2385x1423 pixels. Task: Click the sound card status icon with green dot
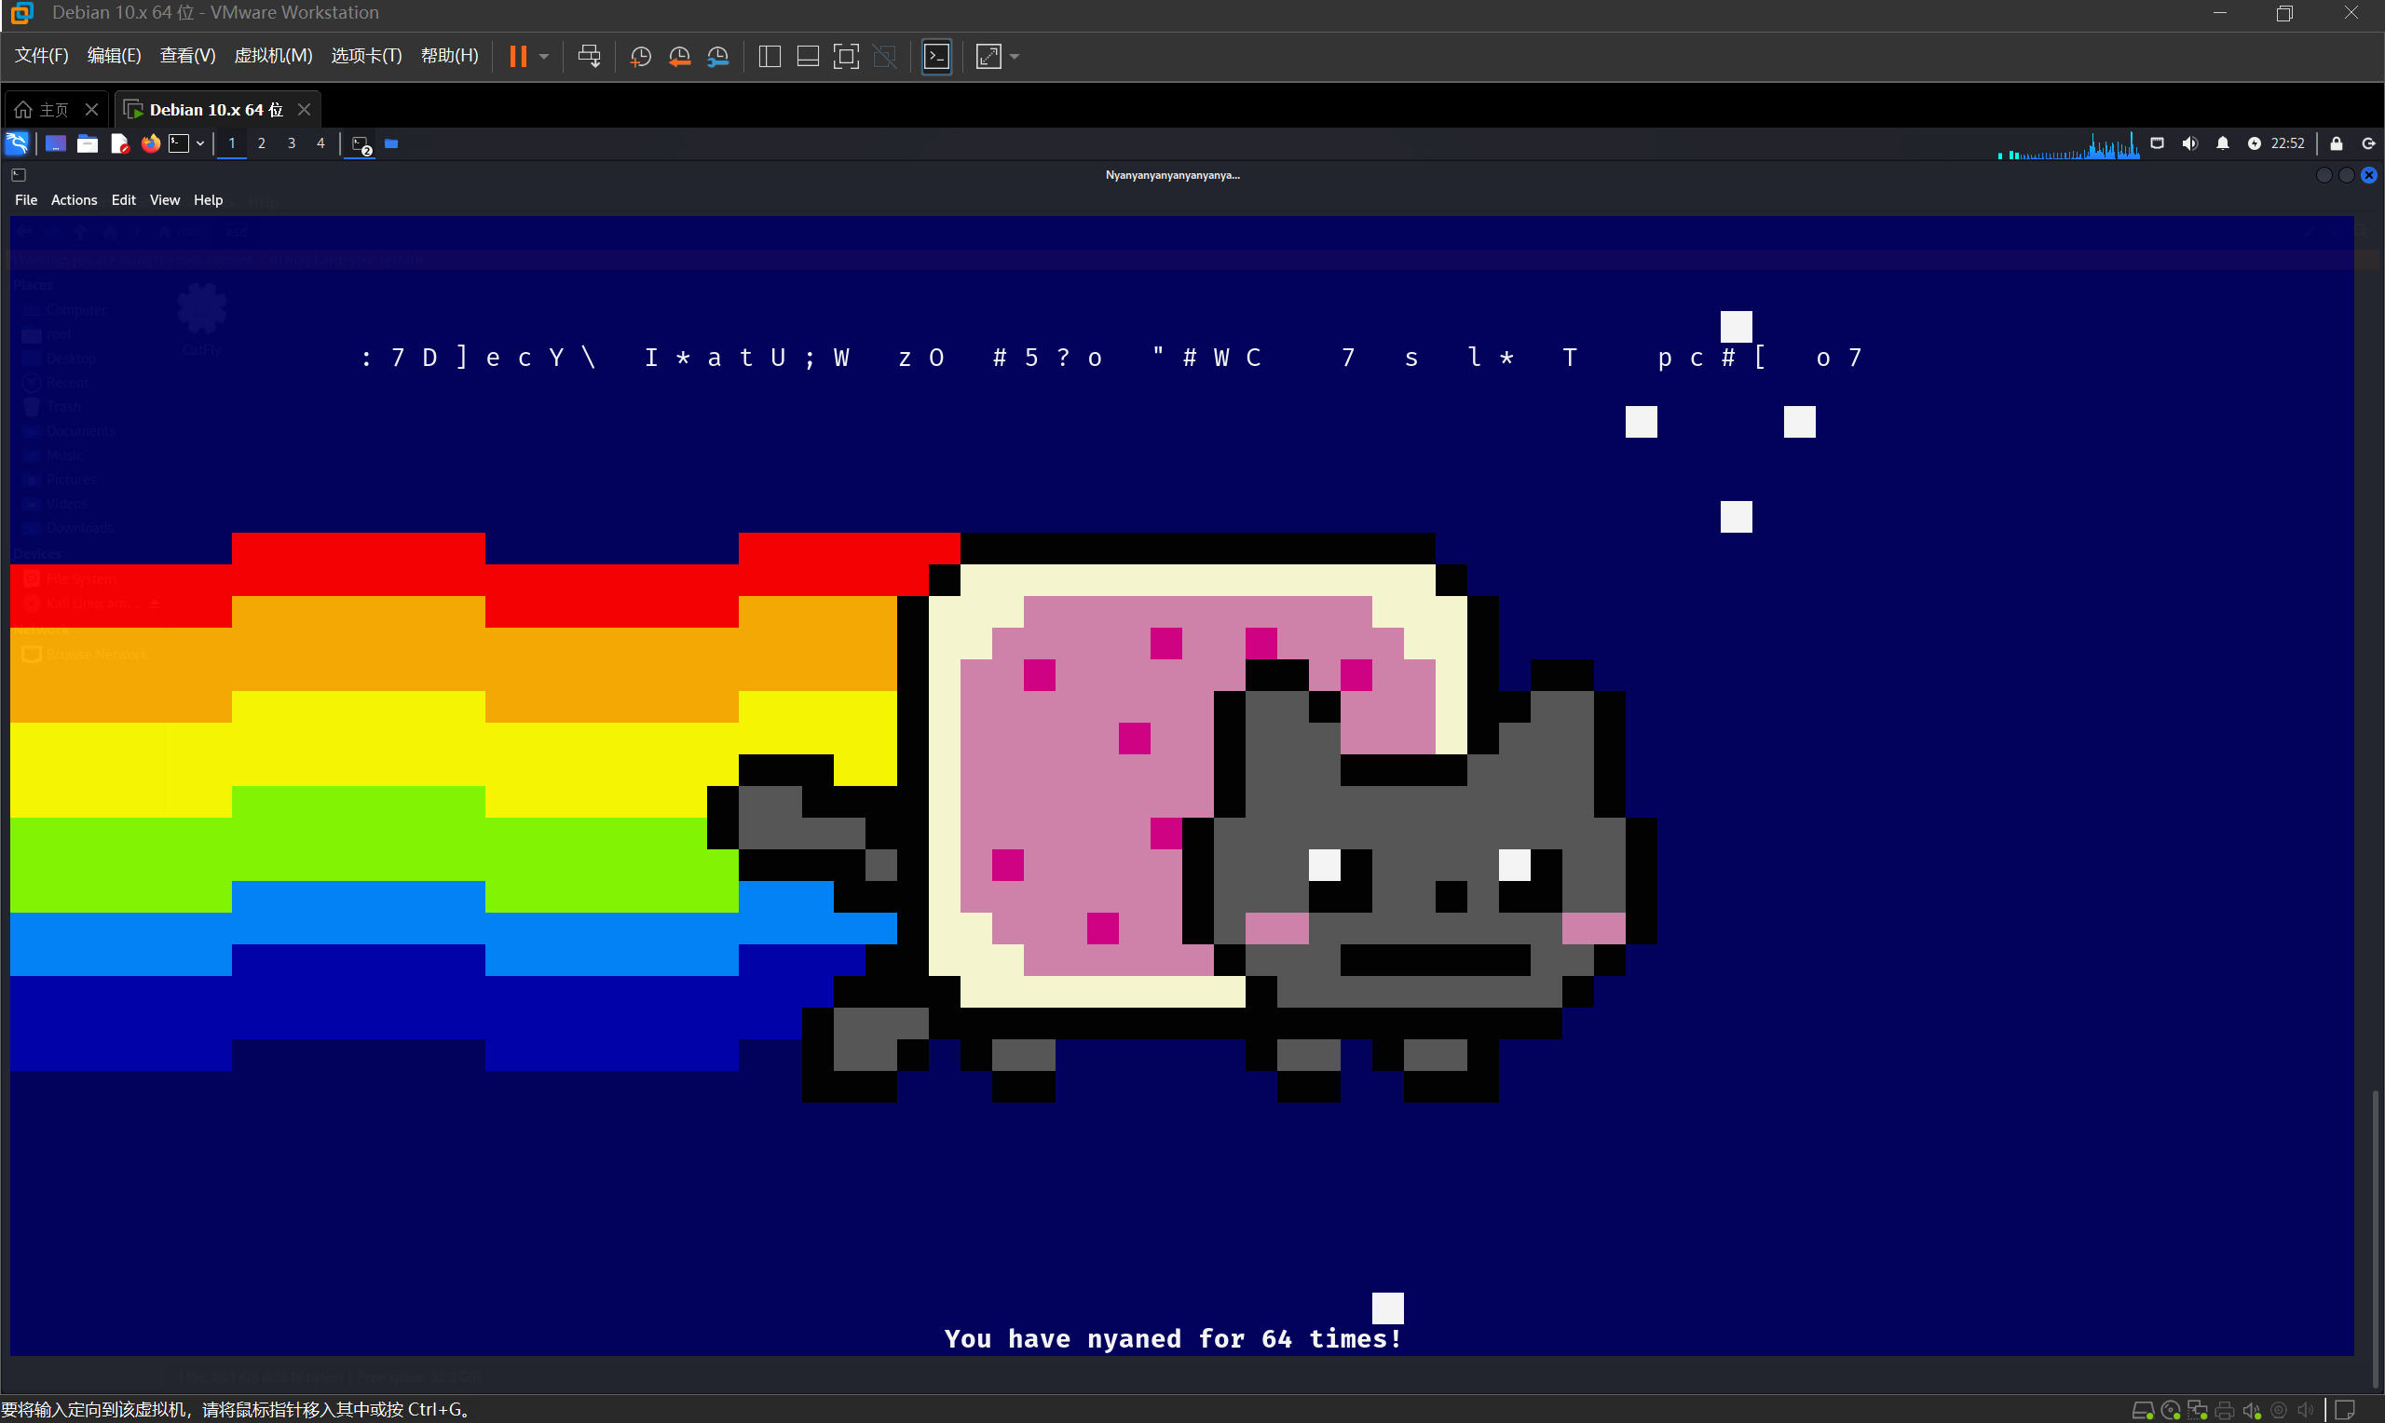[2252, 1410]
